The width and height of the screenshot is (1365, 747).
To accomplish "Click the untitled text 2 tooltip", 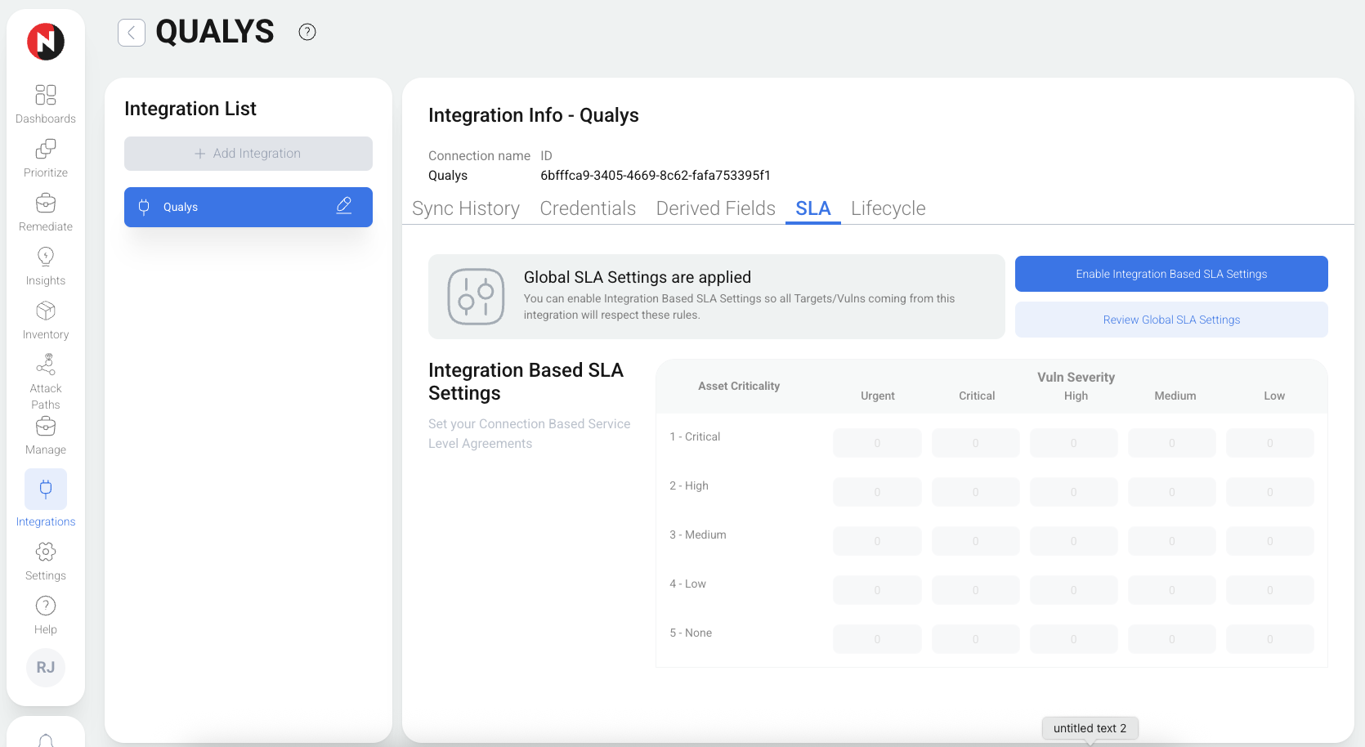I will click(1090, 728).
